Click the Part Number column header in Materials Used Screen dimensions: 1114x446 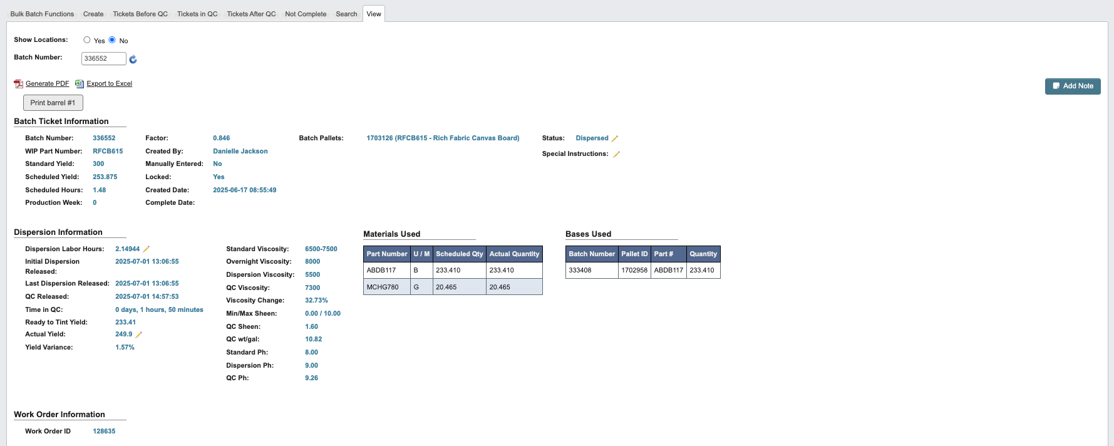387,254
